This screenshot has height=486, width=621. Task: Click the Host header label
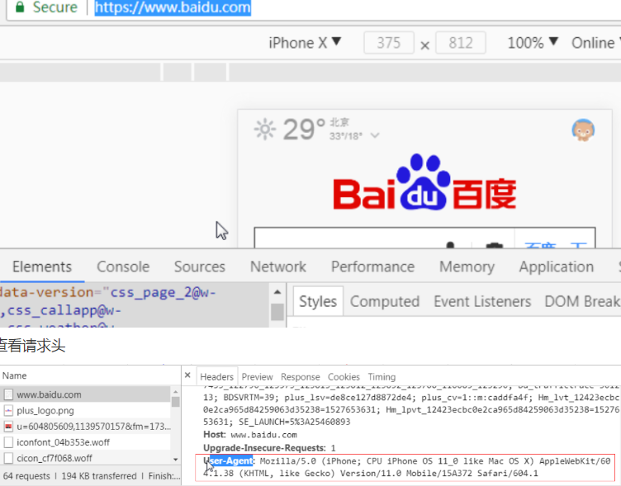pos(214,435)
